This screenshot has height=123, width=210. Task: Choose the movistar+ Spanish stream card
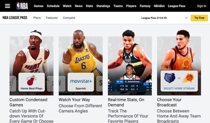(x=80, y=82)
